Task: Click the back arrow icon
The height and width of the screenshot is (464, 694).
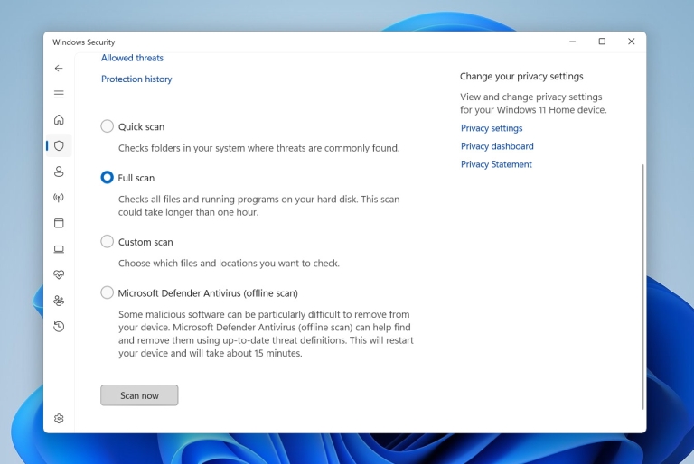Action: pyautogui.click(x=59, y=68)
